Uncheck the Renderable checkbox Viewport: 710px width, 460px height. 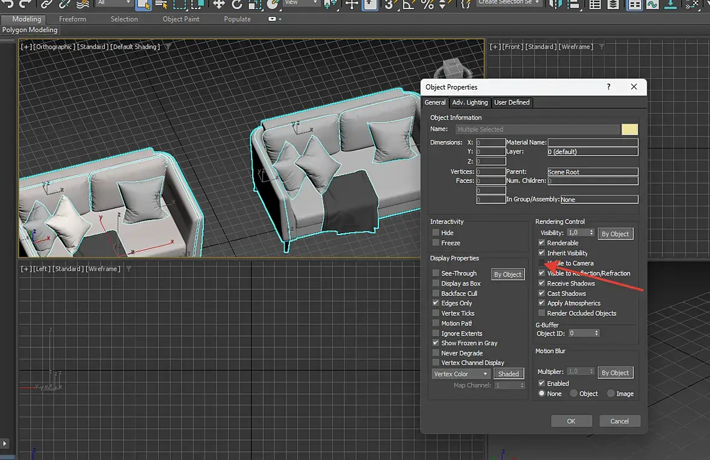(x=542, y=243)
